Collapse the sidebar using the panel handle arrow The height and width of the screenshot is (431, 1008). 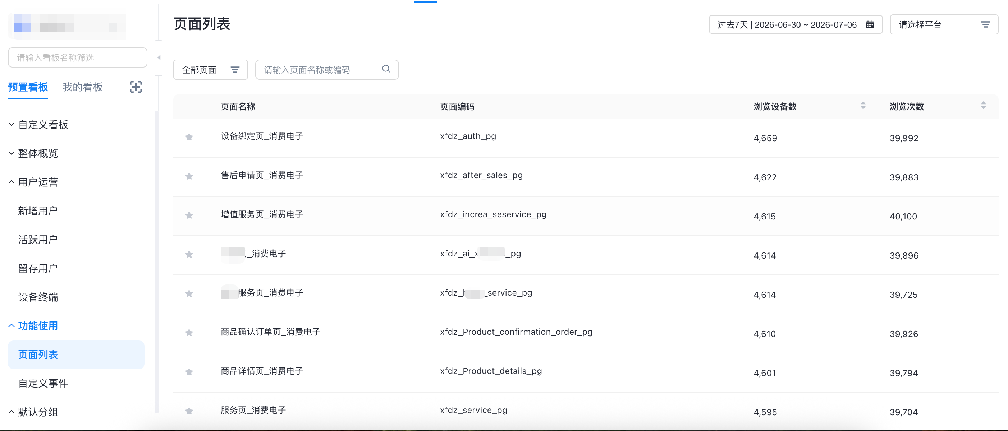[159, 57]
